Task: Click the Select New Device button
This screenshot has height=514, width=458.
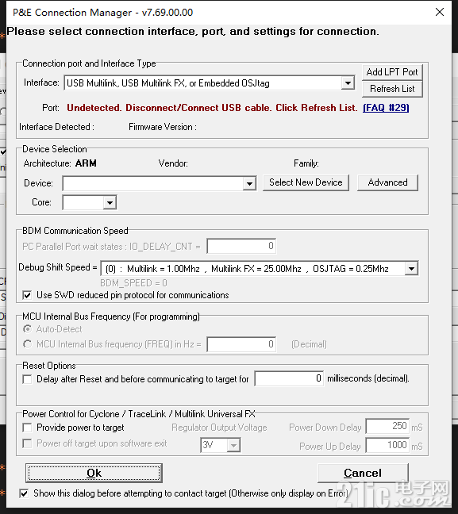Action: pyautogui.click(x=306, y=182)
